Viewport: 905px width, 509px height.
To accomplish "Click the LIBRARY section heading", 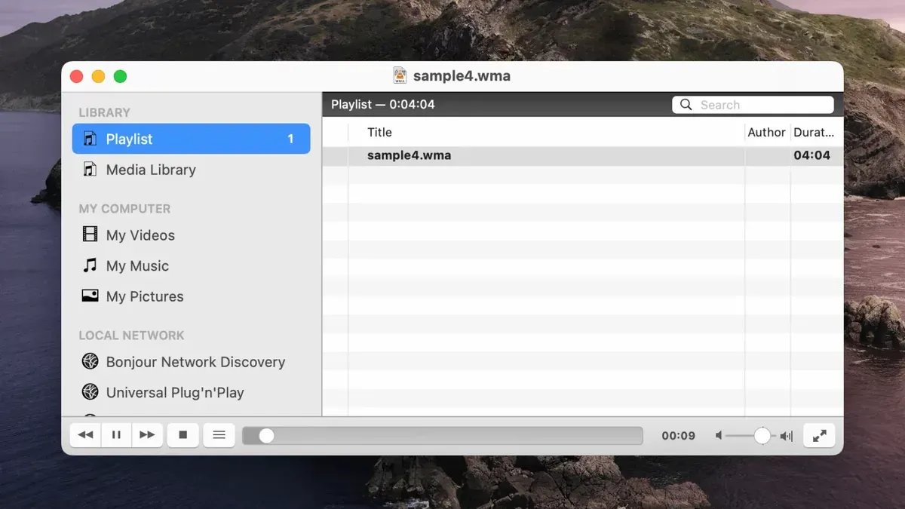I will (x=104, y=112).
